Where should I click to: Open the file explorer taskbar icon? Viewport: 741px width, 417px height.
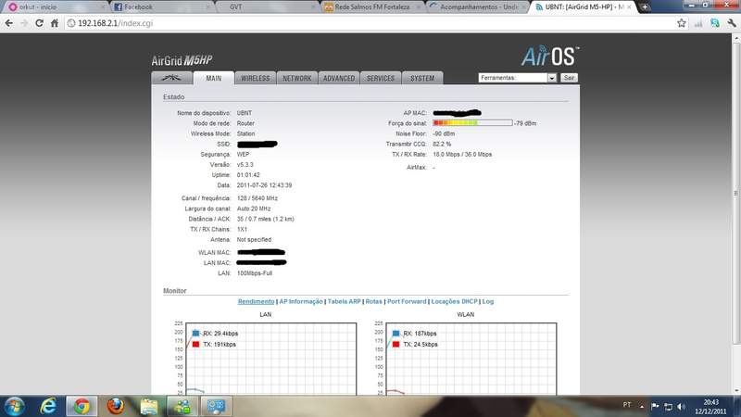pyautogui.click(x=149, y=406)
